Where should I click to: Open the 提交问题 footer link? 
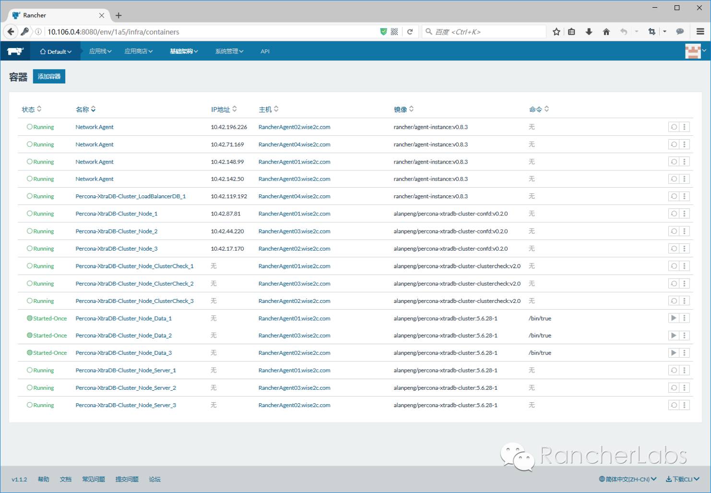point(127,479)
